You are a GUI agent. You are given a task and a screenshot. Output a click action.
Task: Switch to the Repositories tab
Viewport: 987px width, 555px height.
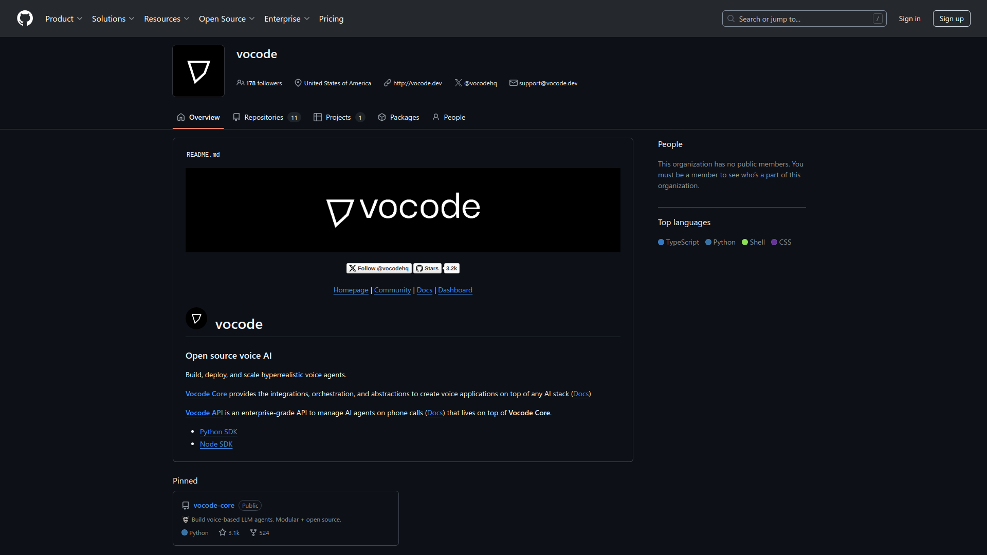[x=266, y=117]
